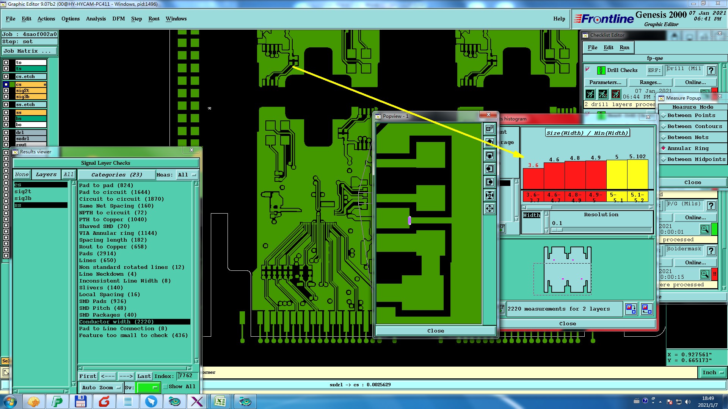Toggle the Drill Checks enable checkbox
The width and height of the screenshot is (728, 409).
(x=588, y=69)
